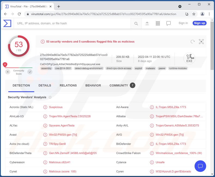Click the Gen:NN.ZemsilF.34588 detection text
This screenshot has width=215, height=177.
[x=73, y=153]
